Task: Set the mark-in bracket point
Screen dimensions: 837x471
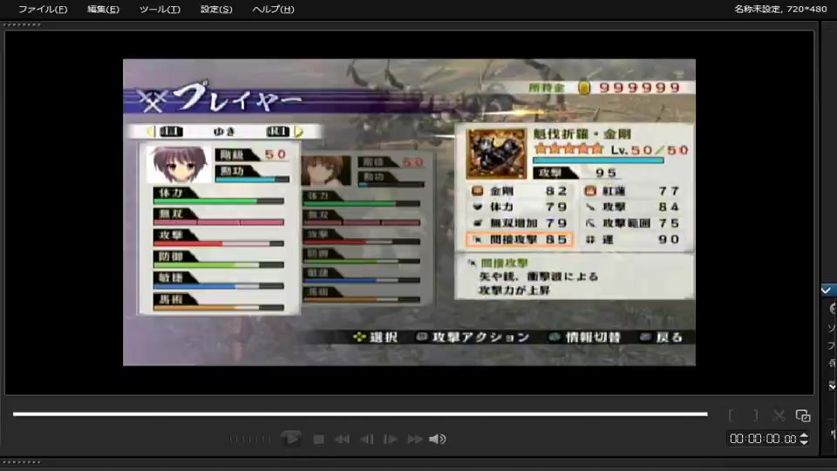Action: tap(732, 415)
